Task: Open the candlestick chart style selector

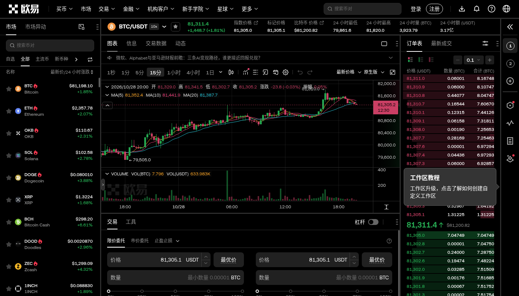Action: click(231, 73)
